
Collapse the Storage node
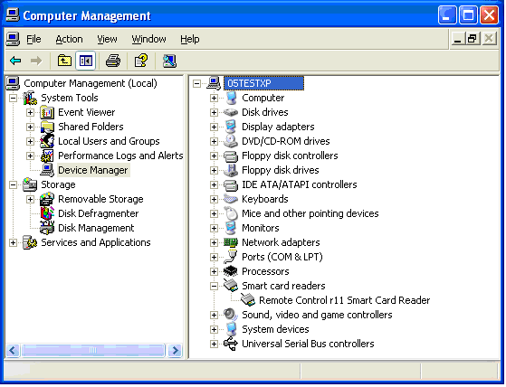[13, 184]
